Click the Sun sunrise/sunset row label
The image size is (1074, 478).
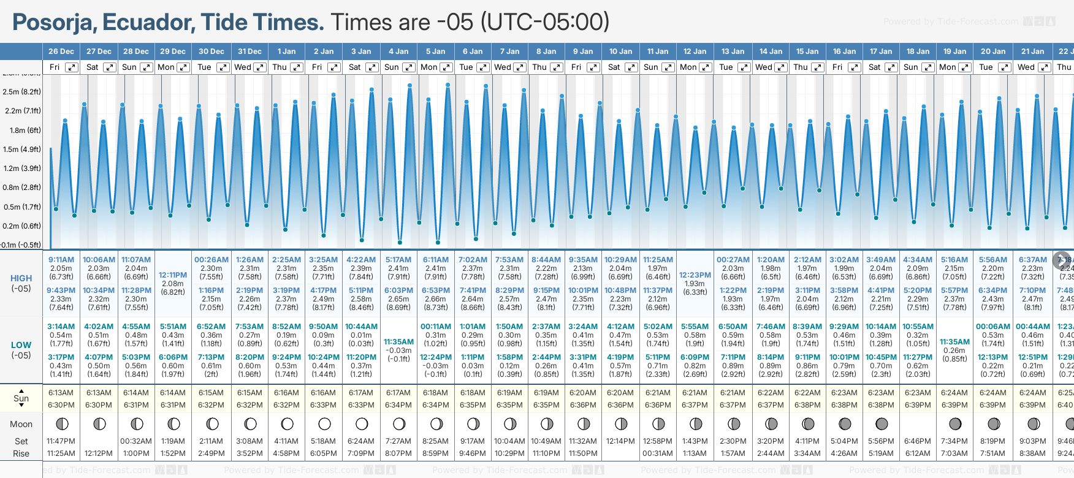click(x=21, y=398)
